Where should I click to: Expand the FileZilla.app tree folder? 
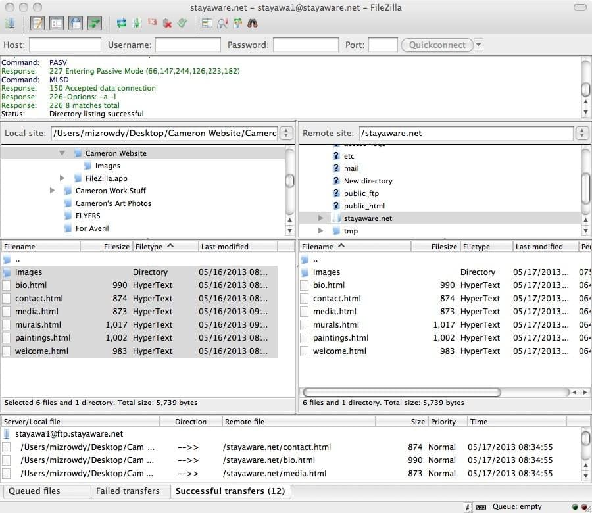[x=62, y=178]
